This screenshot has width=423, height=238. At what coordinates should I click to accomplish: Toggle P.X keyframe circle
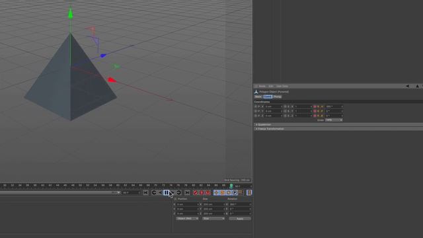tap(256, 106)
